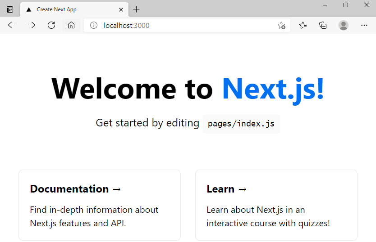The height and width of the screenshot is (242, 376).
Task: Click 'Find in-depth information about' description
Action: pyautogui.click(x=94, y=210)
